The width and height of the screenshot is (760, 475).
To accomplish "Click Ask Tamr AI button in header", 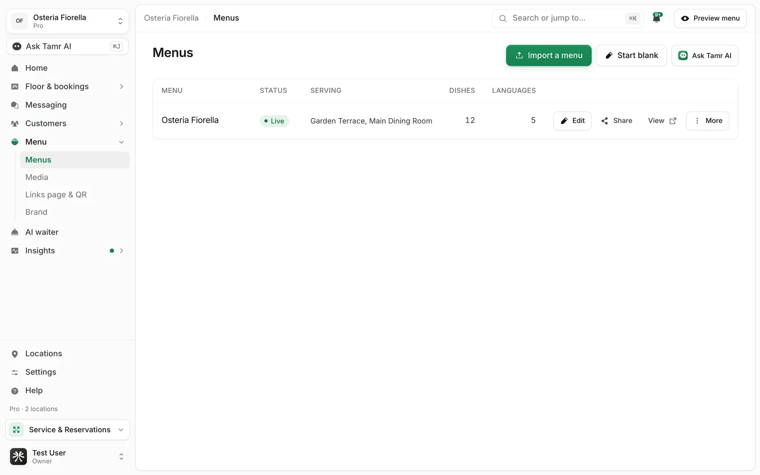I will pyautogui.click(x=705, y=55).
